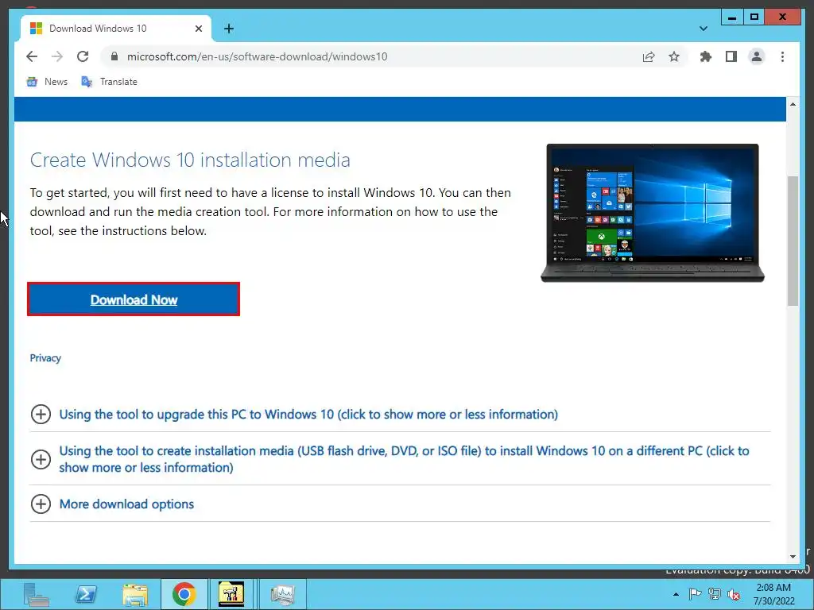The image size is (814, 610).
Task: Open File Explorer from the taskbar
Action: [135, 594]
